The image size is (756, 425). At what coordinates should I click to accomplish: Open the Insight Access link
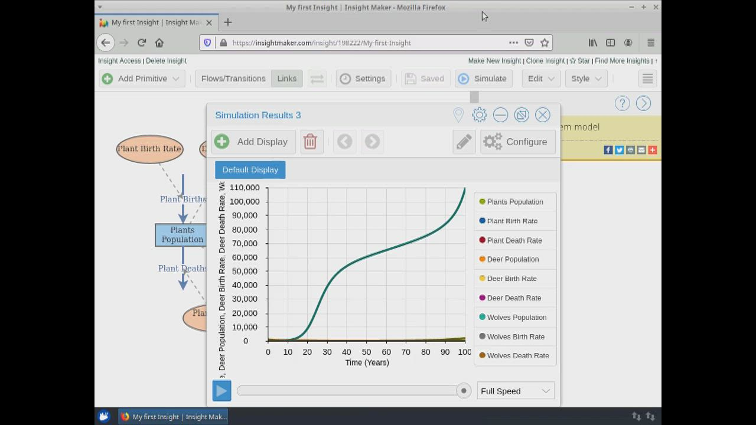tap(119, 61)
